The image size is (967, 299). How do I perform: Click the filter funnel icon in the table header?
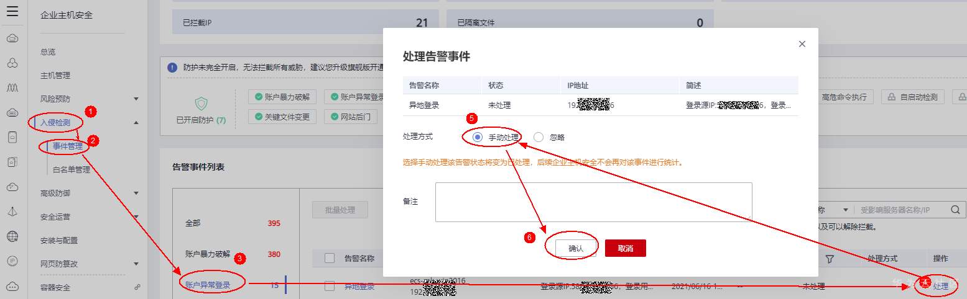coord(830,258)
